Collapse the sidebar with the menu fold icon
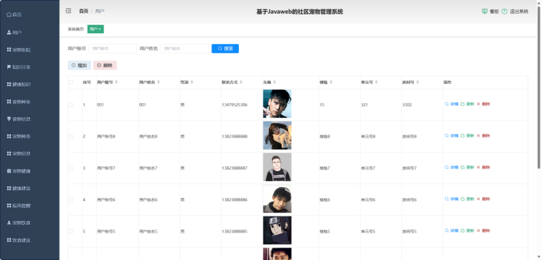The width and height of the screenshot is (541, 260). pos(69,11)
